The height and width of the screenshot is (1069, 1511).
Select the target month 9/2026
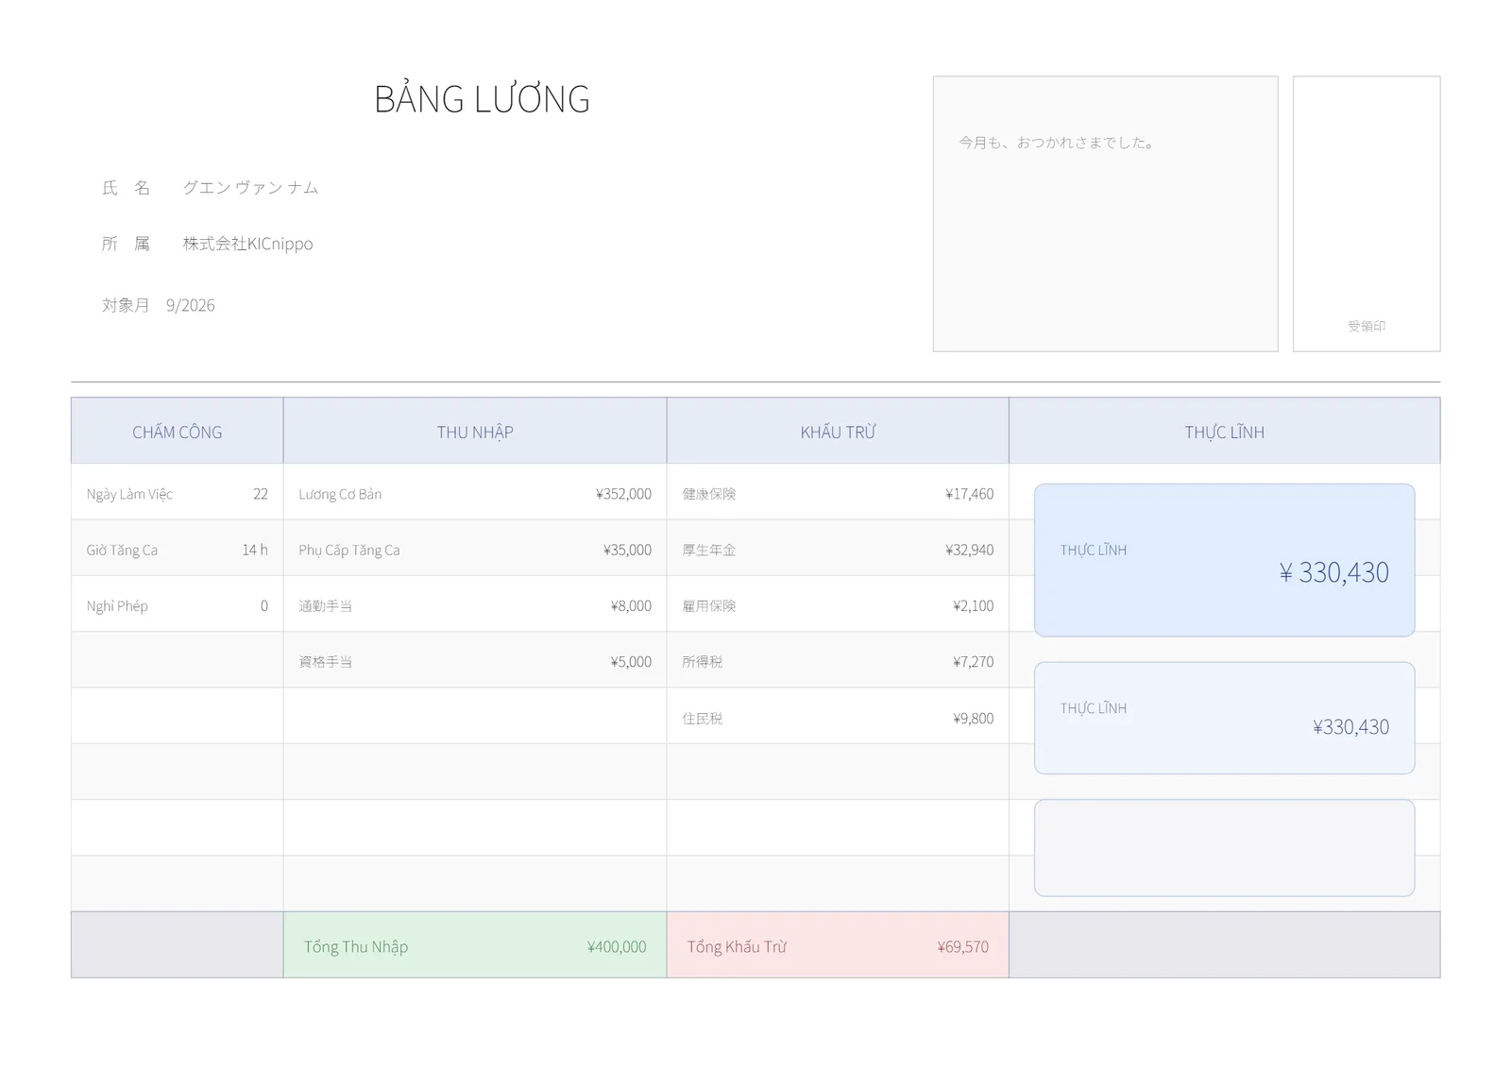190,305
